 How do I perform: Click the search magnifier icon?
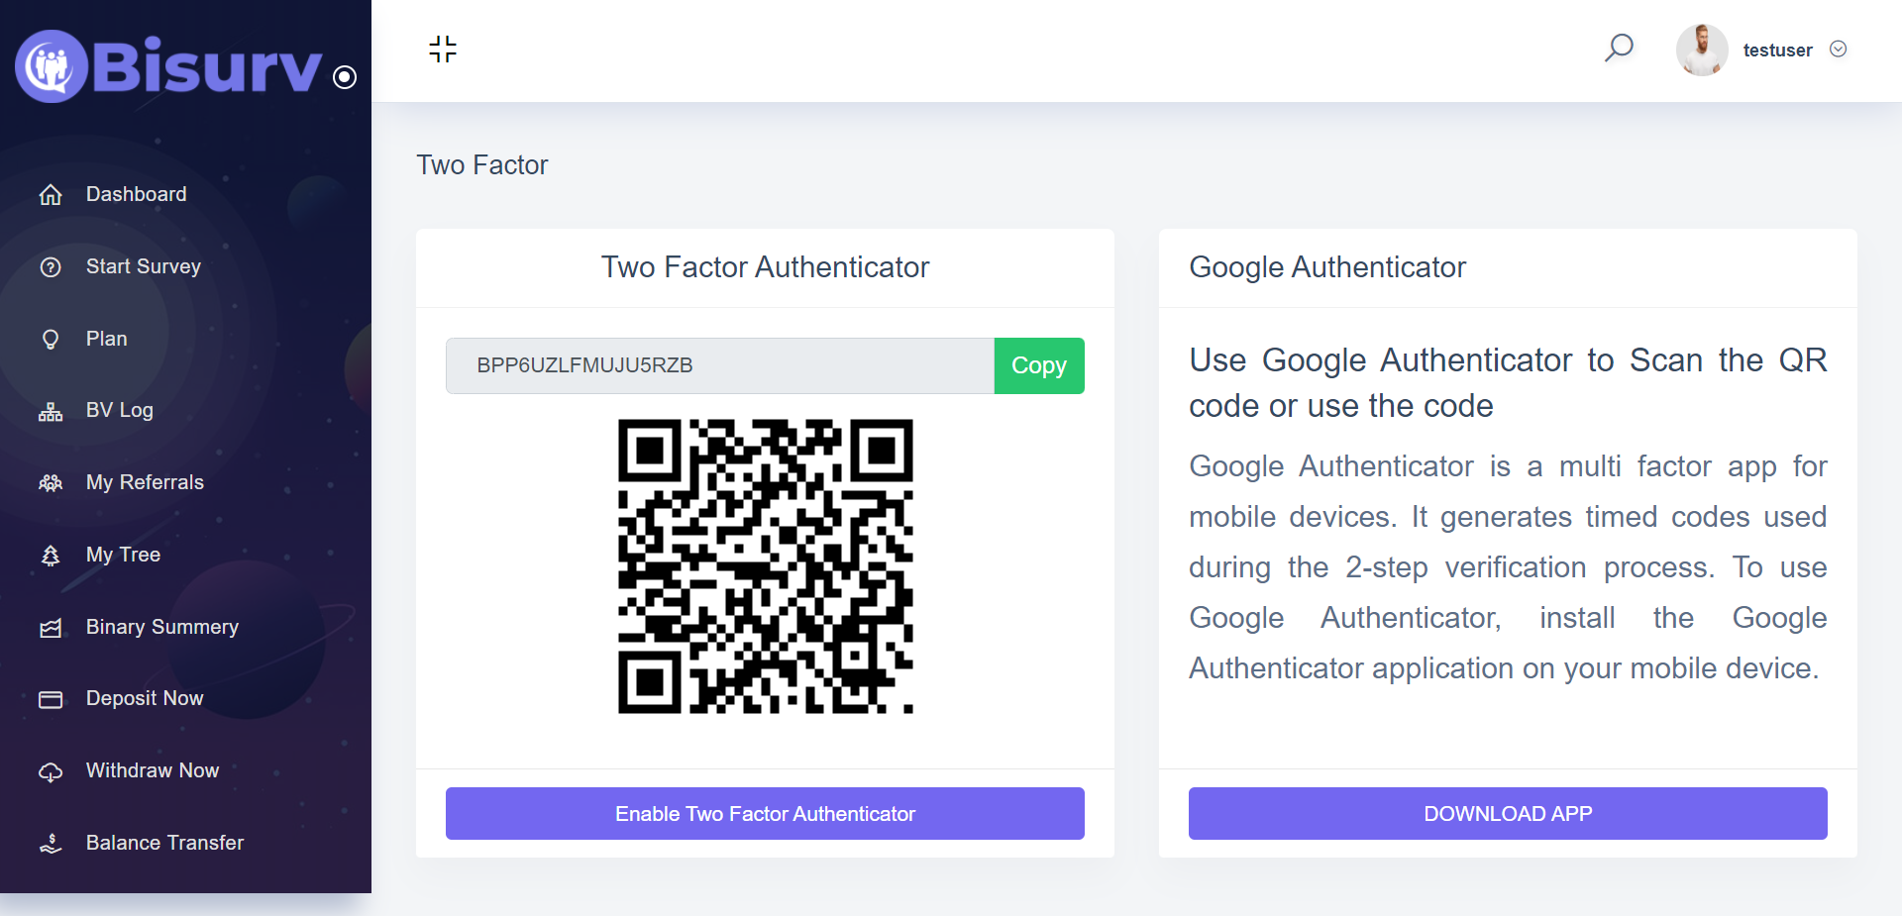click(x=1619, y=48)
